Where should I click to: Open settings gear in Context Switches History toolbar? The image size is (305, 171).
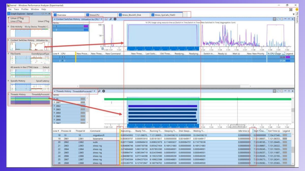(115, 19)
